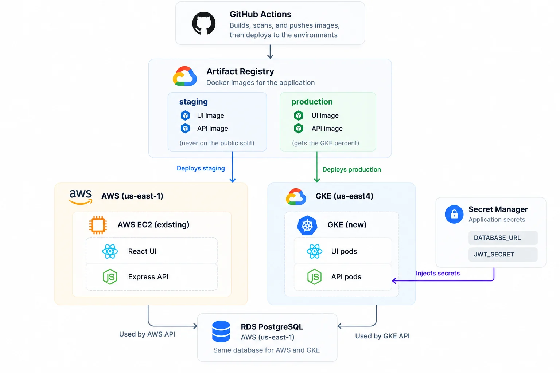Select the Deploys production arrow label
The width and height of the screenshot is (560, 373).
pyautogui.click(x=352, y=169)
